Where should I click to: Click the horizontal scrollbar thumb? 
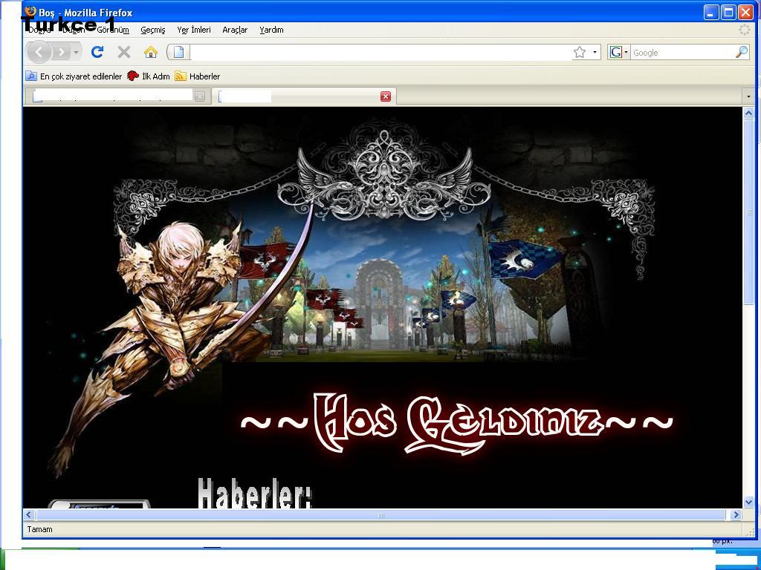(x=380, y=515)
